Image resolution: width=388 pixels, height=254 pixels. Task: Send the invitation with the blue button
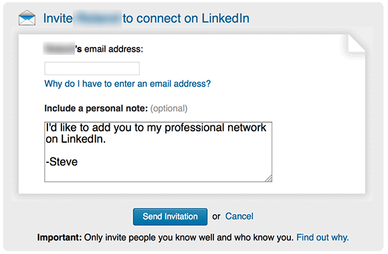(170, 216)
